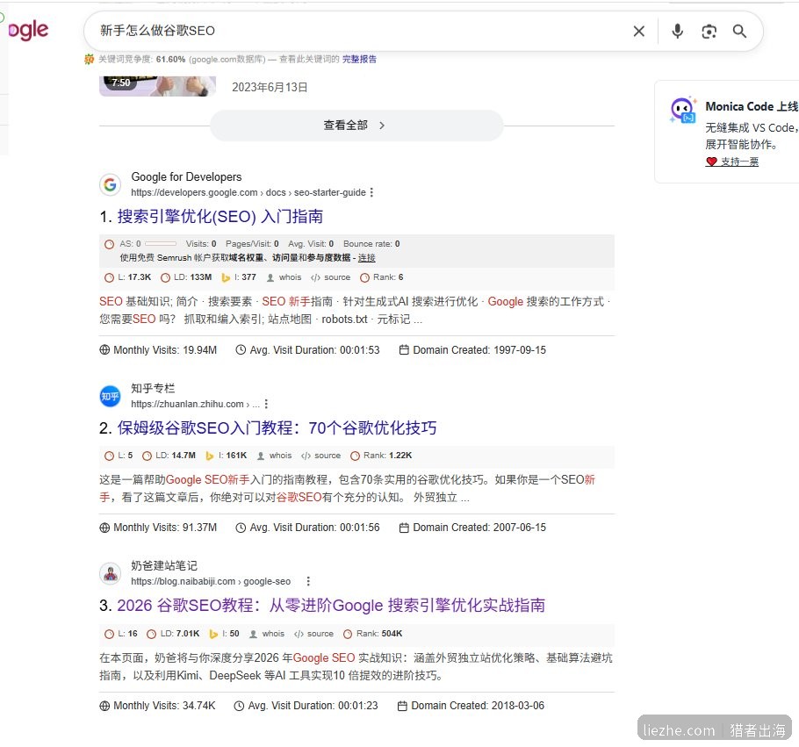Click L: 17.3K links metric in Google result
The image size is (799, 747).
[128, 277]
